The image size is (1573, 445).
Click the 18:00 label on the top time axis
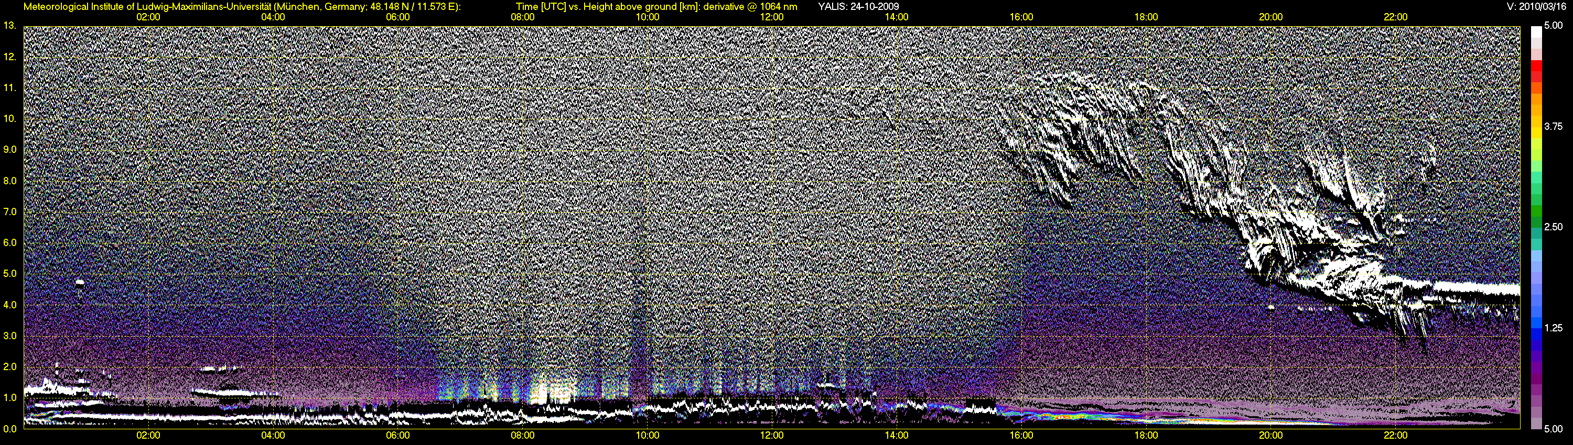coord(1146,17)
